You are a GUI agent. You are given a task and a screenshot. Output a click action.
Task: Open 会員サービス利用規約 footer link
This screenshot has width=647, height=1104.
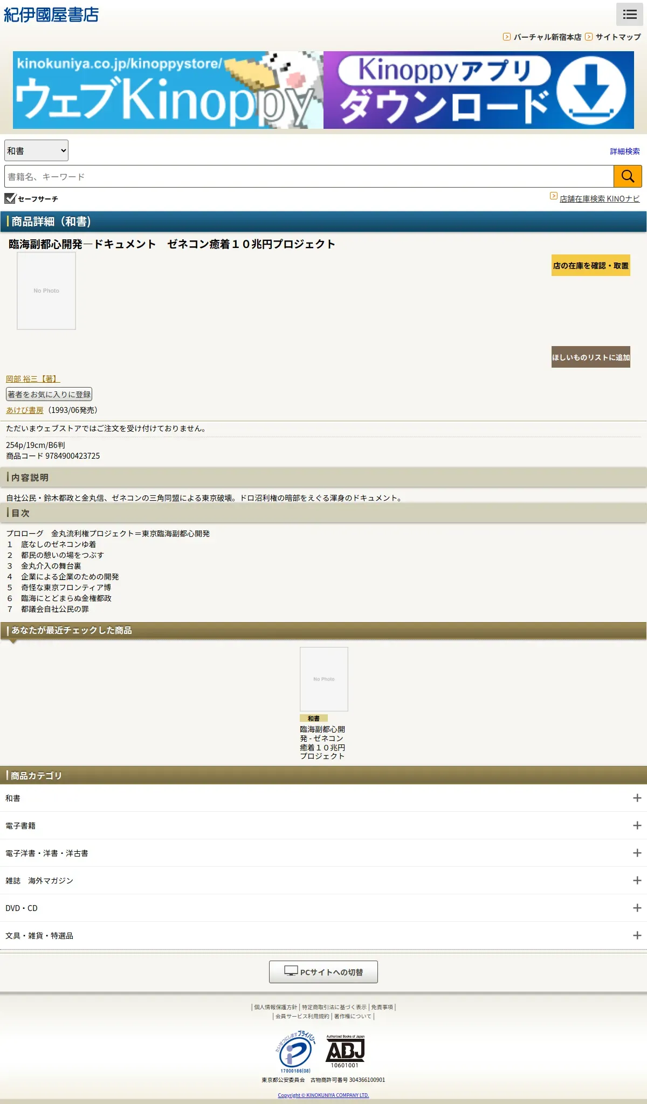click(302, 1016)
